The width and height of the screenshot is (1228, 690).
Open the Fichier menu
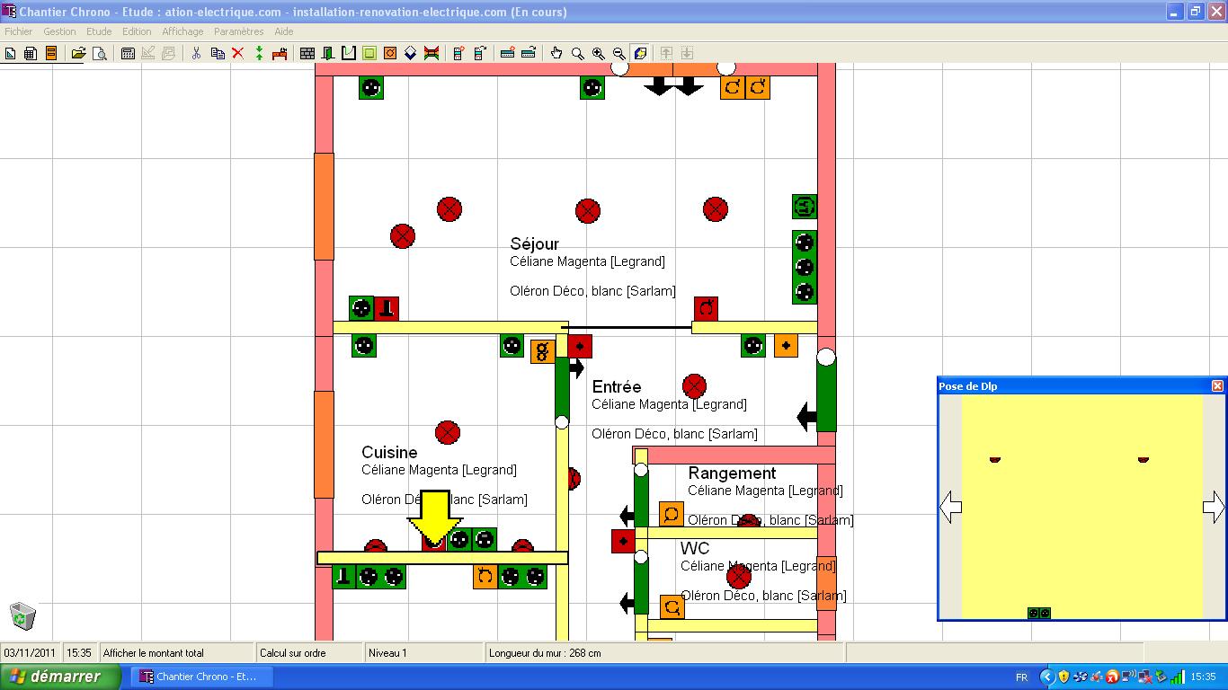[x=19, y=31]
